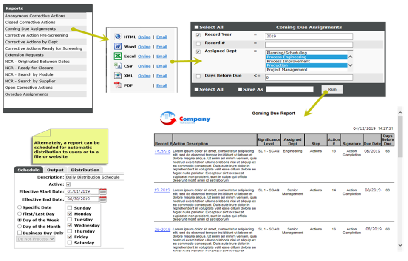408x261 pixels.
Task: Open the PDF export icon
Action: pos(118,85)
